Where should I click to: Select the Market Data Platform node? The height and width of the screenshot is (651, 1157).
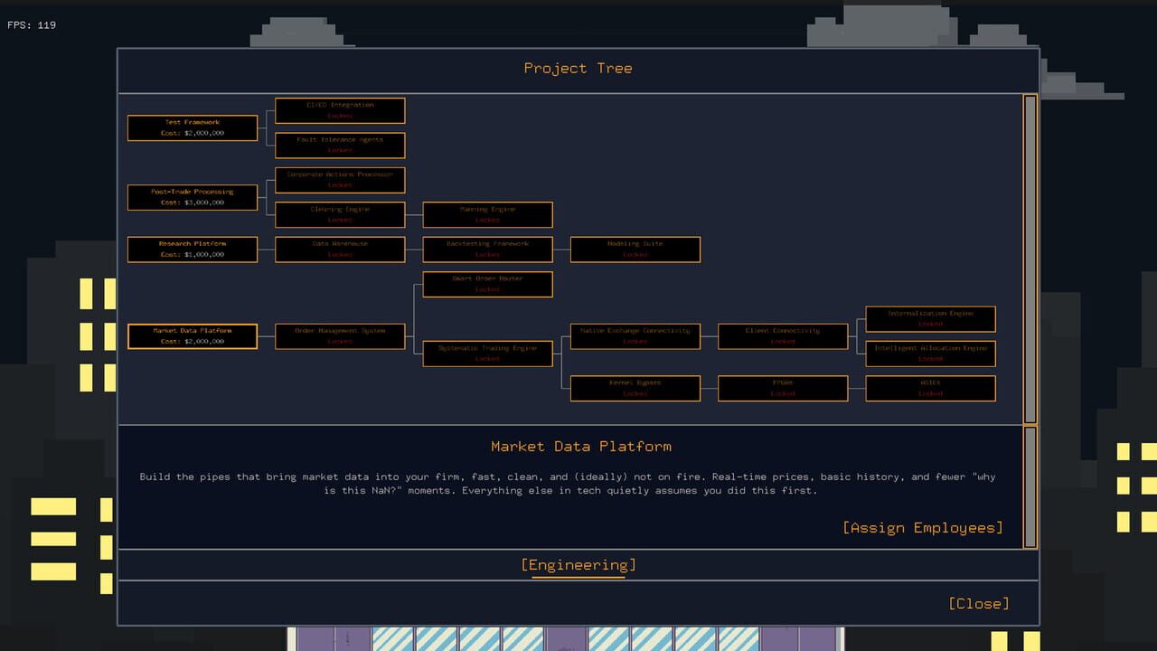pyautogui.click(x=193, y=336)
